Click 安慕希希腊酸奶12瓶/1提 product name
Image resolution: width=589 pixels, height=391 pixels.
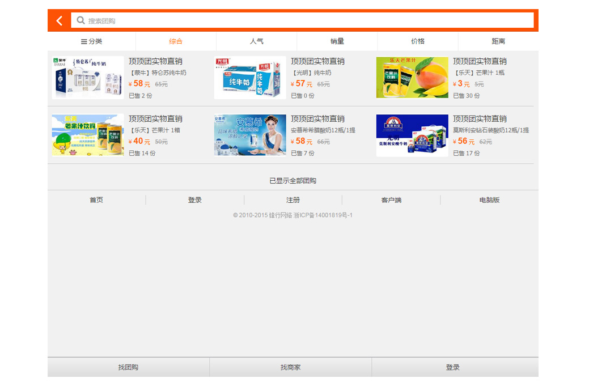(x=323, y=130)
